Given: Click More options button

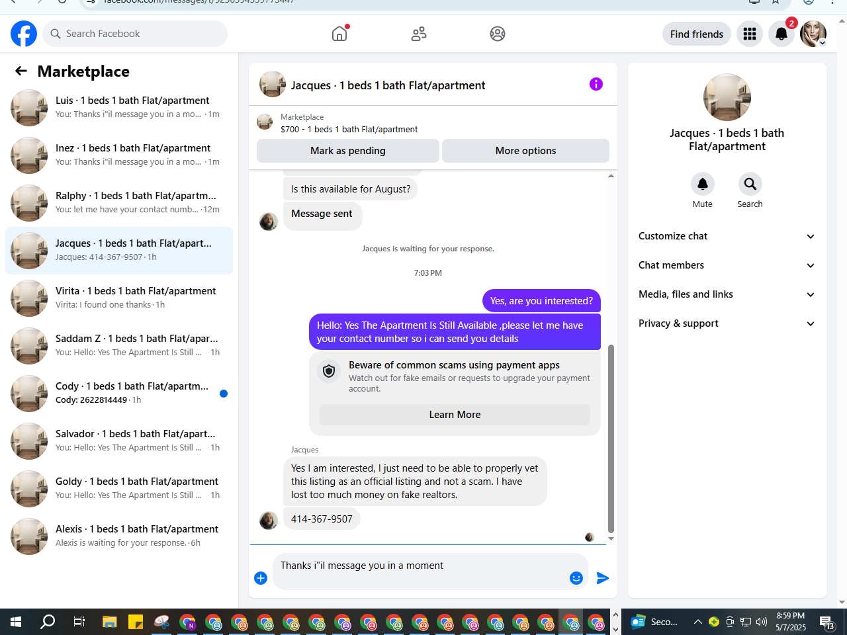Looking at the screenshot, I should click(x=526, y=151).
